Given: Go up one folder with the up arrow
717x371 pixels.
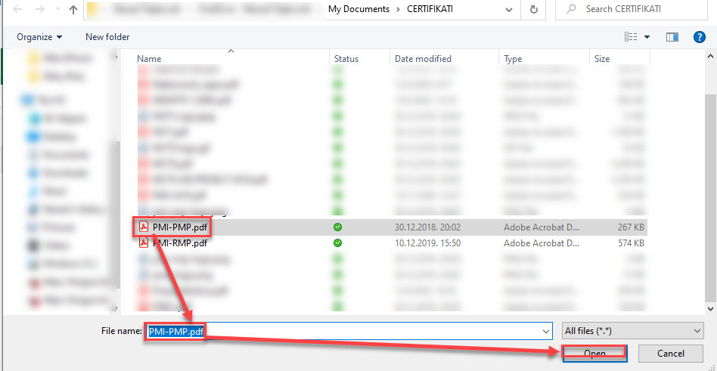Looking at the screenshot, I should 73,10.
